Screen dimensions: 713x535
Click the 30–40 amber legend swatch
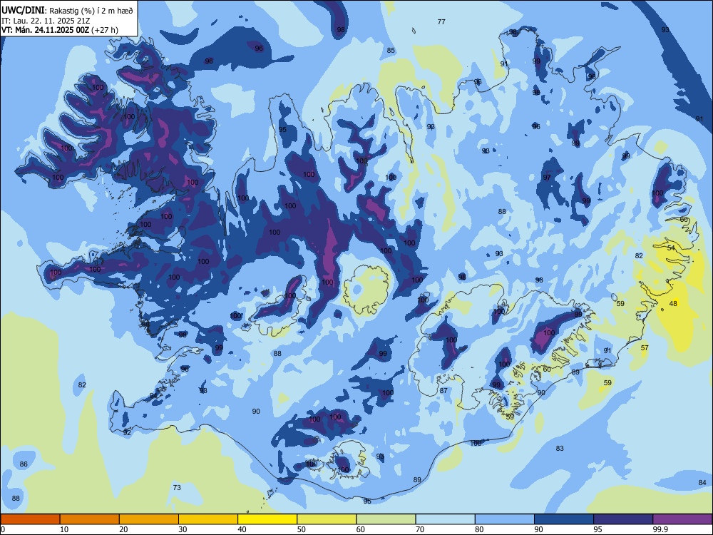(208, 519)
